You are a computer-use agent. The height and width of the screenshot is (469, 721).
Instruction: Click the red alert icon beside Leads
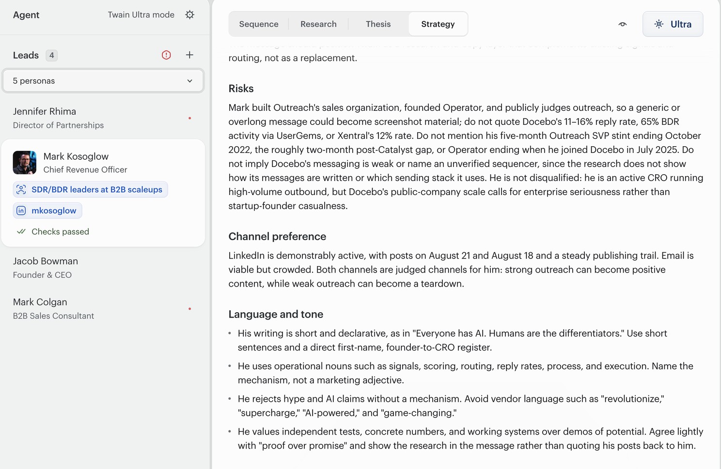[166, 55]
